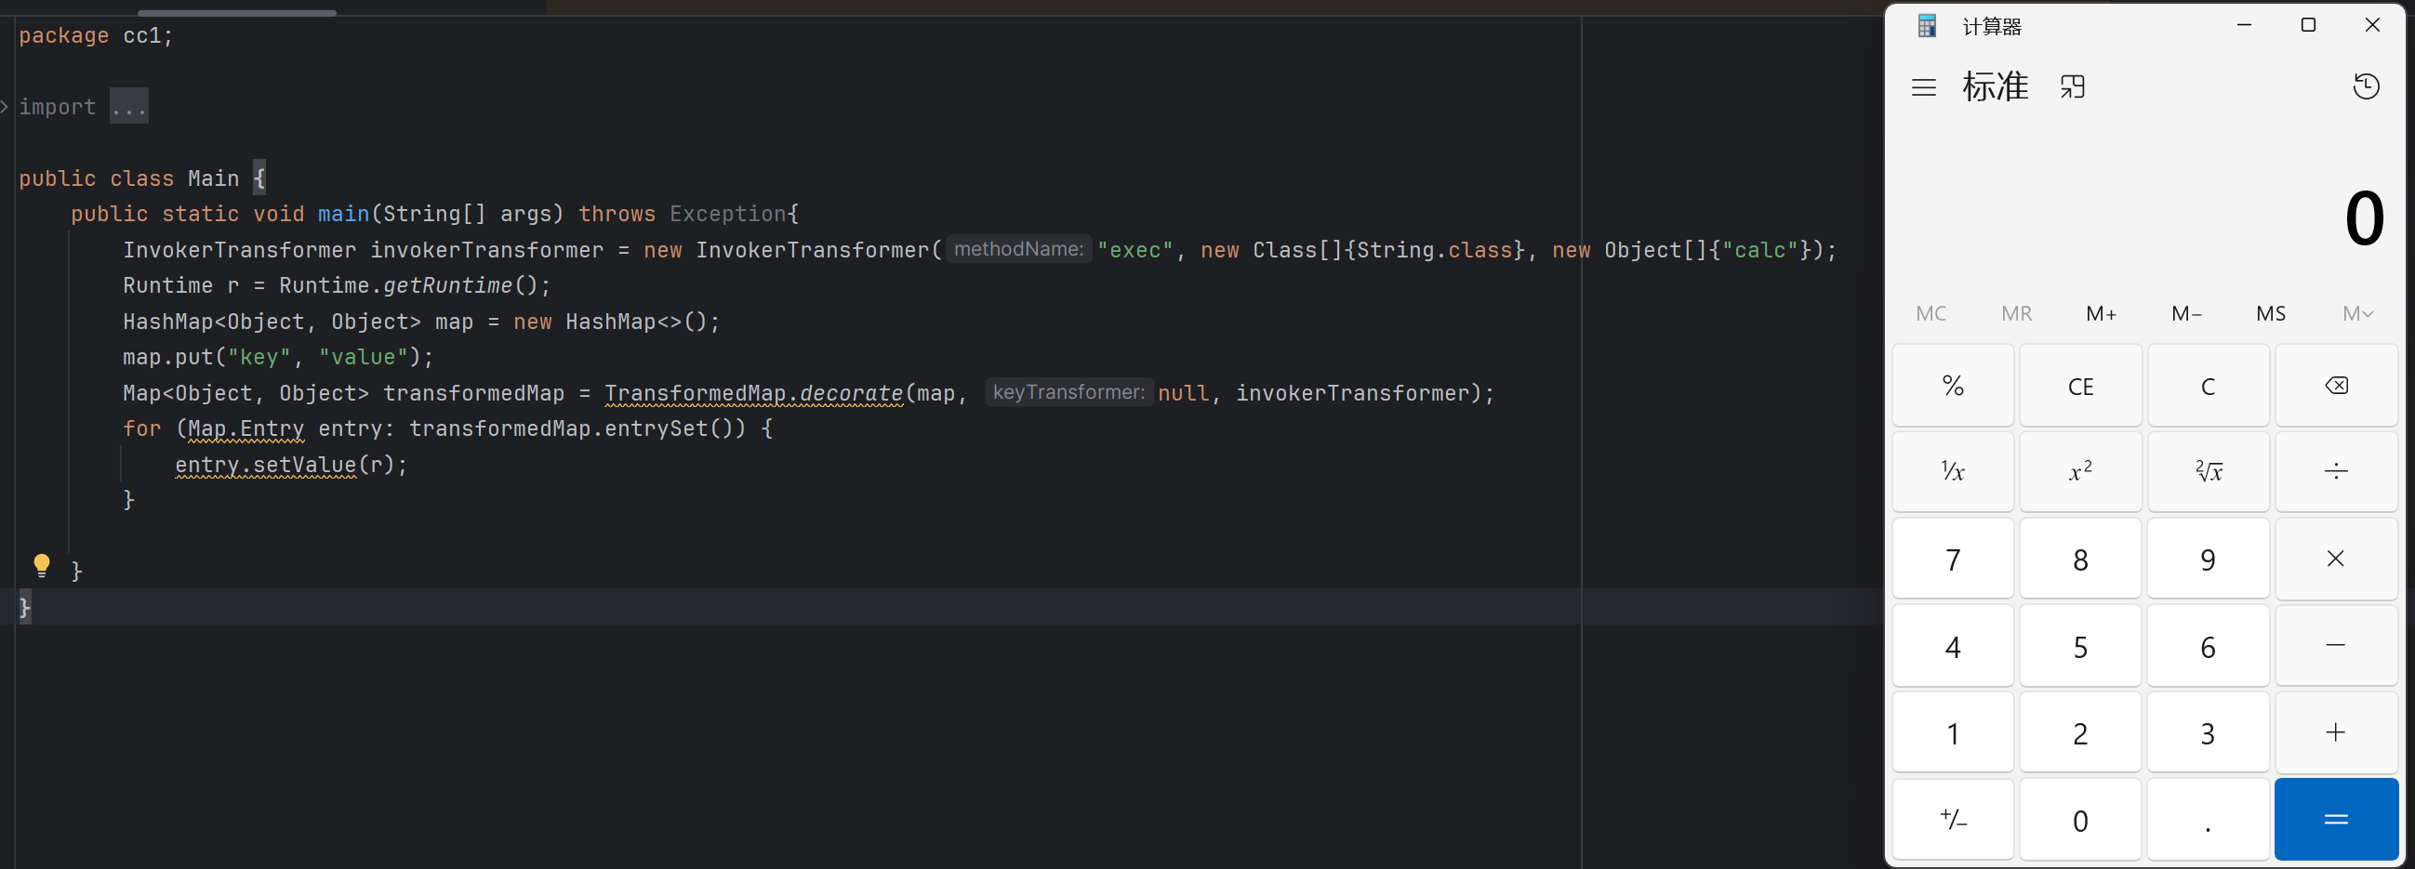Click the plus/minus sign toggle key

tap(1953, 820)
